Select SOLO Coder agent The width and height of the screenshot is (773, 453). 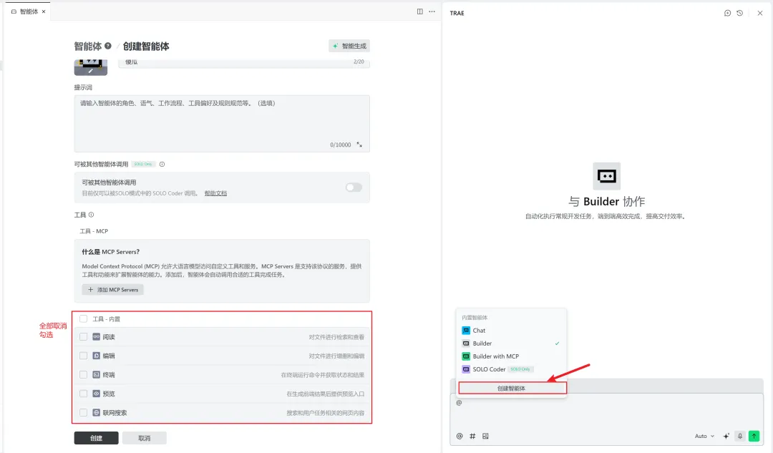pos(511,369)
